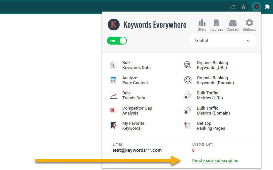This screenshot has width=273, height=170.
Task: Click the My Favorite Keywords bookmark icon
Action: pos(113,125)
